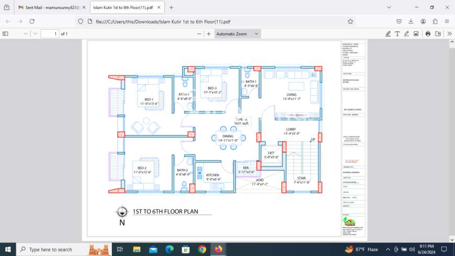Go back in browser history
Viewport: 455px width, 256px height.
coord(8,21)
